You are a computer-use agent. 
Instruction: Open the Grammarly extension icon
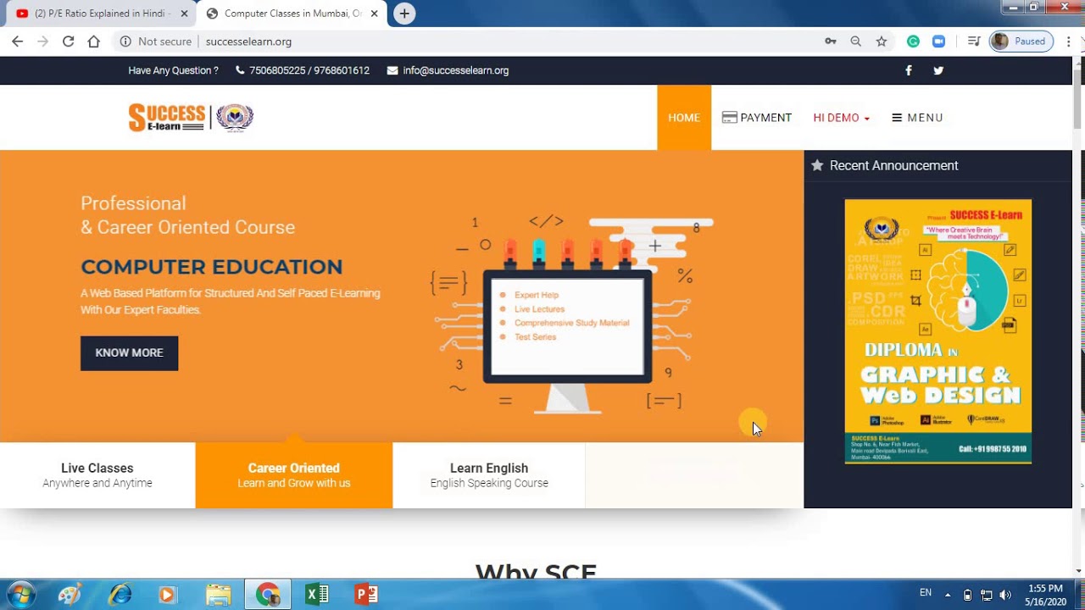coord(913,42)
